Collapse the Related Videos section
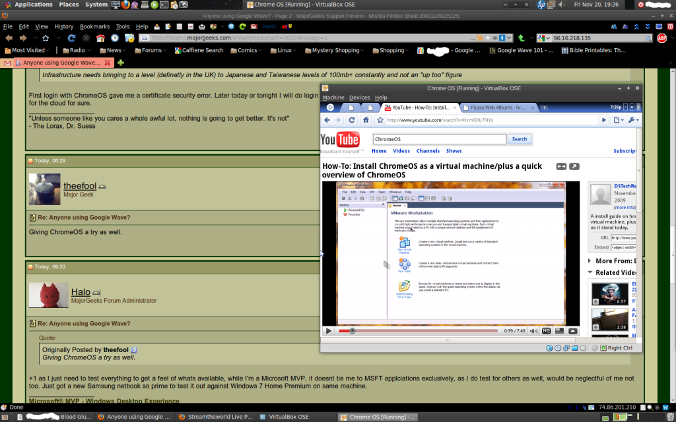This screenshot has height=422, width=676. 590,272
